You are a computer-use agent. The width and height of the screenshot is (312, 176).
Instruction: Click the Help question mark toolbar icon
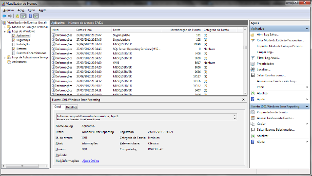click(30, 16)
